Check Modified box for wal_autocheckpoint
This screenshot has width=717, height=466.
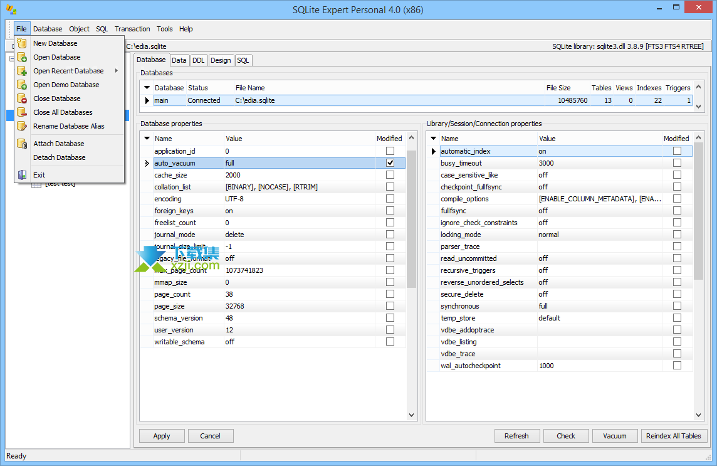click(678, 365)
